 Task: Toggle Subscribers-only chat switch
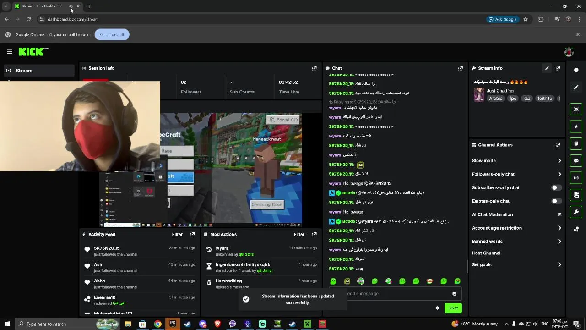coord(556,187)
